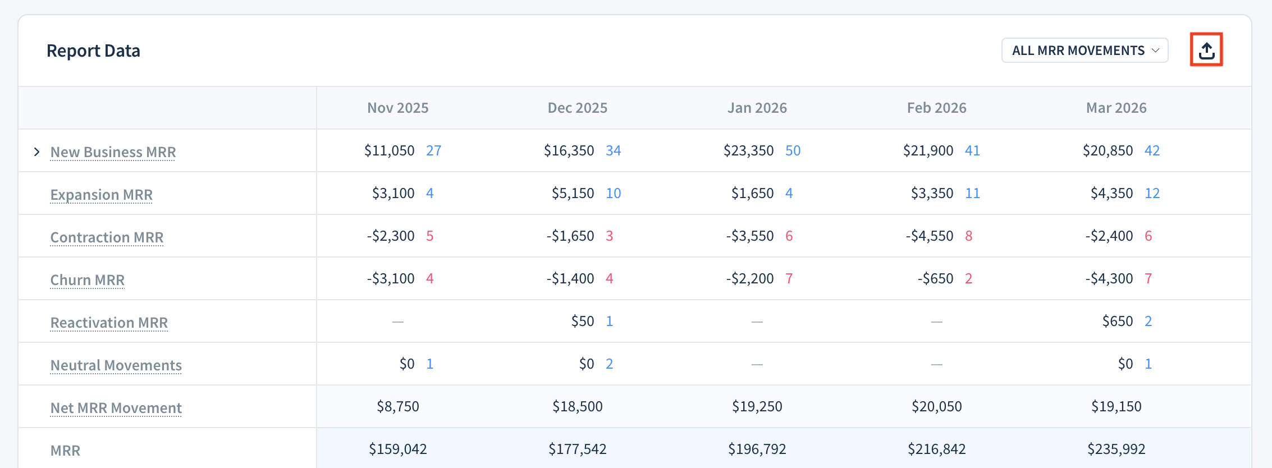Image resolution: width=1272 pixels, height=468 pixels.
Task: Click the Report Data heading
Action: click(x=93, y=51)
